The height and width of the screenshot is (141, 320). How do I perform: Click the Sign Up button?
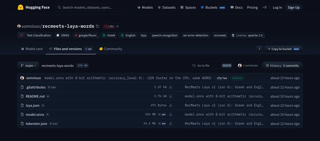tap(294, 7)
